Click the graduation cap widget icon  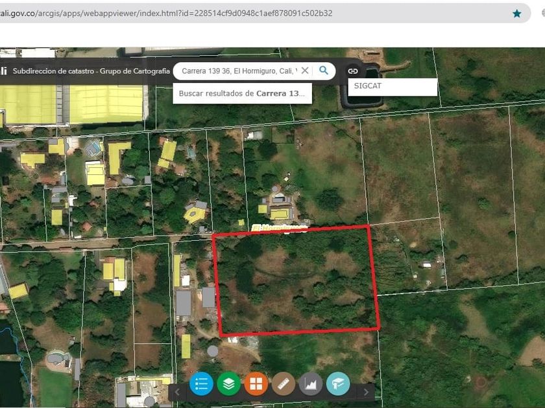point(338,383)
